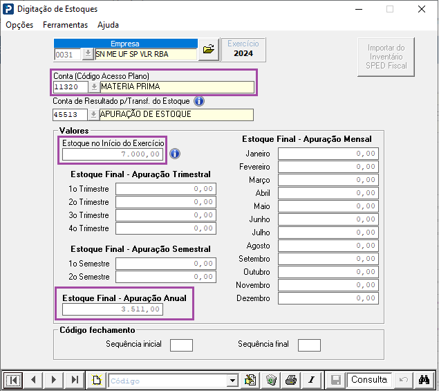Open the Opções menu
439x391 pixels.
coord(19,25)
